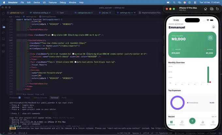Open the Simulator Features menu
This screenshot has height=135, width=222.
pyautogui.click(x=53, y=2)
